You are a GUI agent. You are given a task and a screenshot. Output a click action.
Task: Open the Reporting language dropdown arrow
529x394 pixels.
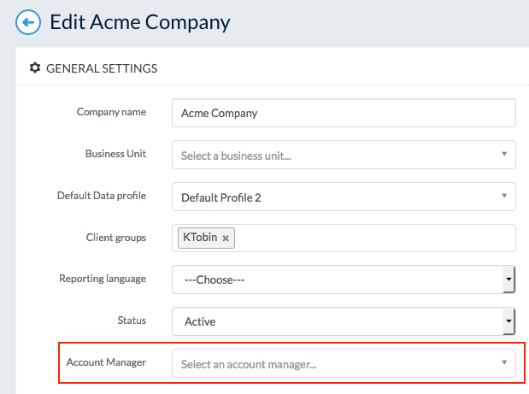tap(508, 279)
